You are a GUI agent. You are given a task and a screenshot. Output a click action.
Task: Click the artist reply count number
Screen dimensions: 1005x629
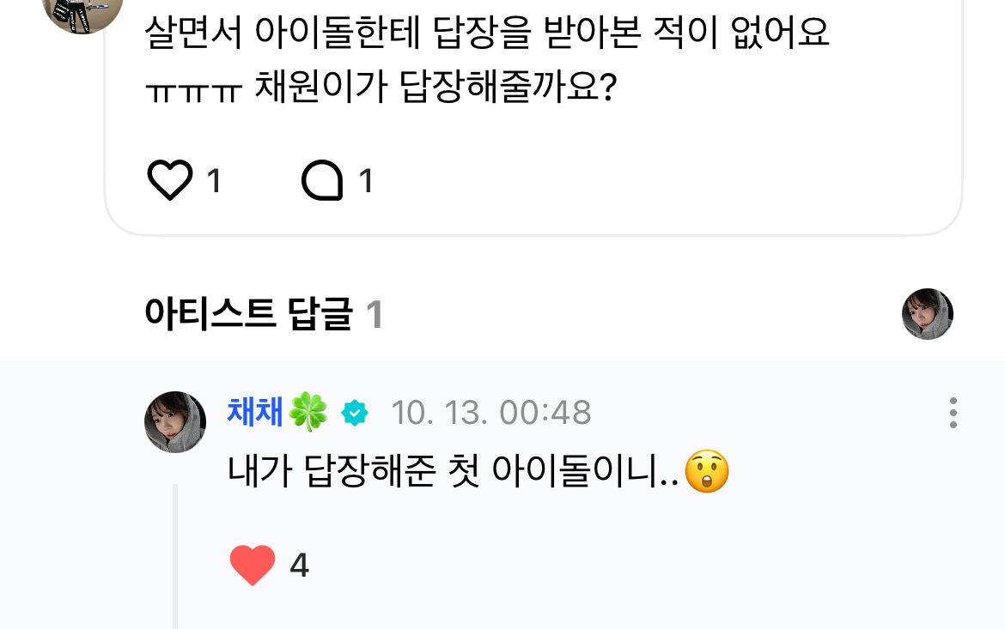point(374,315)
